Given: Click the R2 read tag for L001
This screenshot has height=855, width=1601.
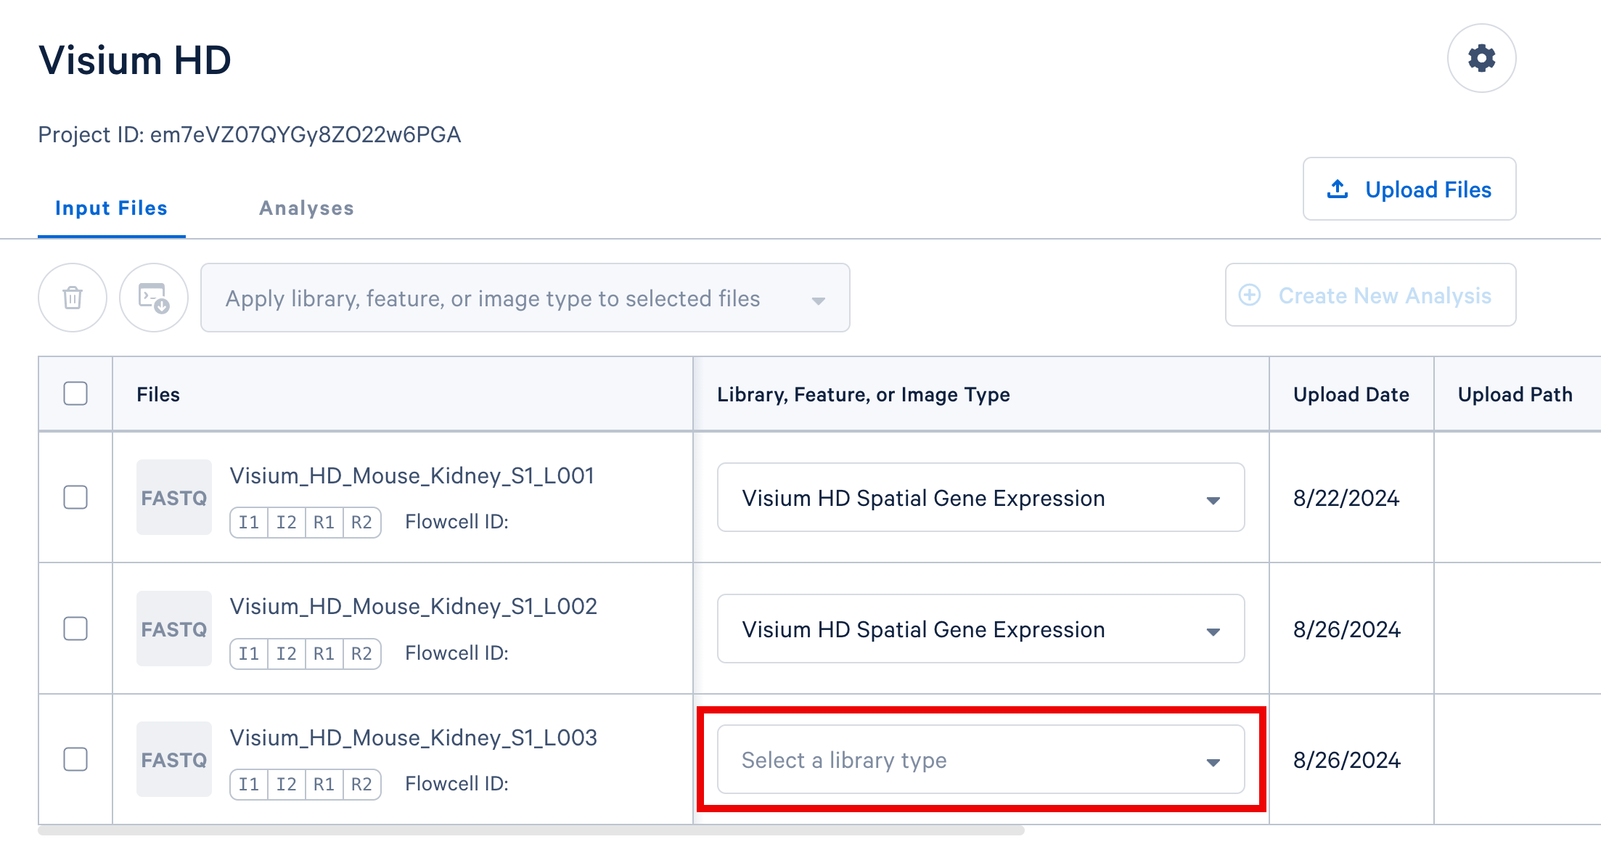Looking at the screenshot, I should coord(361,523).
